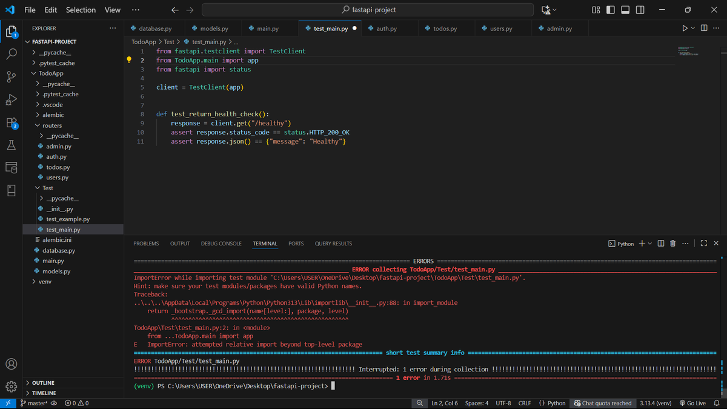Open the File menu
This screenshot has width=727, height=409.
tap(30, 10)
